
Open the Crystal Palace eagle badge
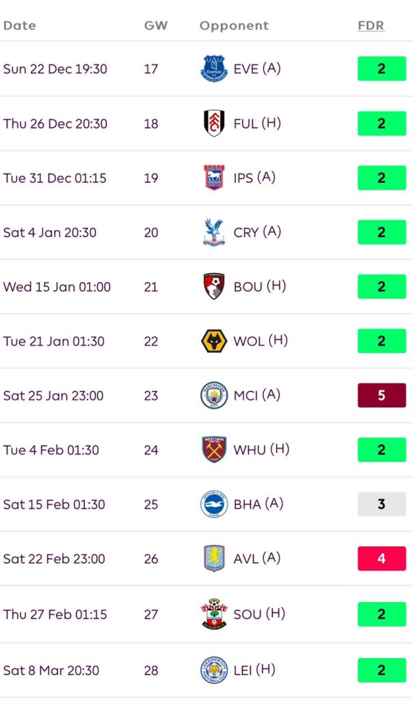(x=214, y=232)
